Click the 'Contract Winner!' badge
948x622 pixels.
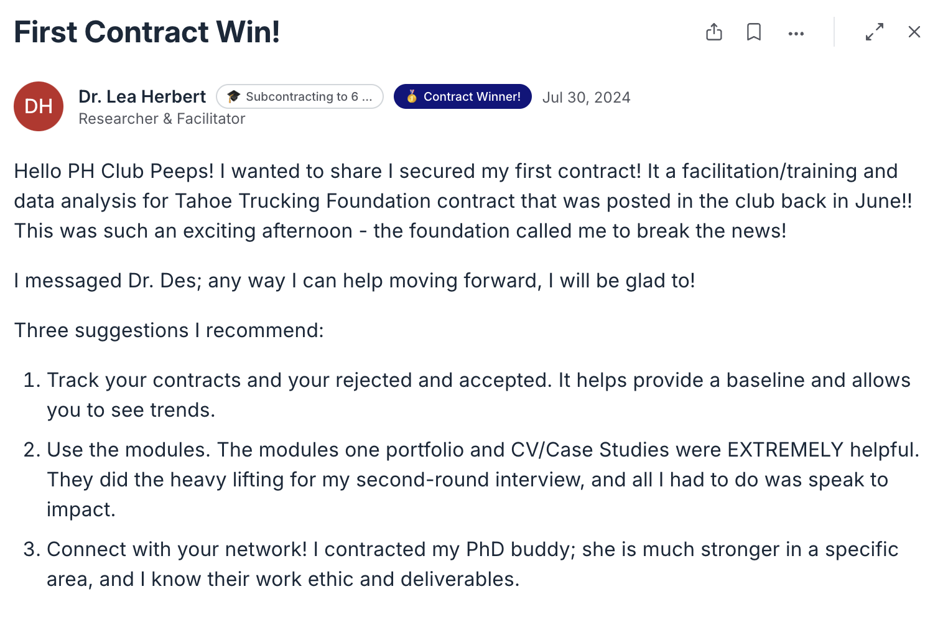463,96
